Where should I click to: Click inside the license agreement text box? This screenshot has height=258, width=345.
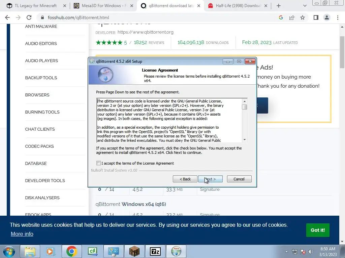pyautogui.click(x=169, y=121)
